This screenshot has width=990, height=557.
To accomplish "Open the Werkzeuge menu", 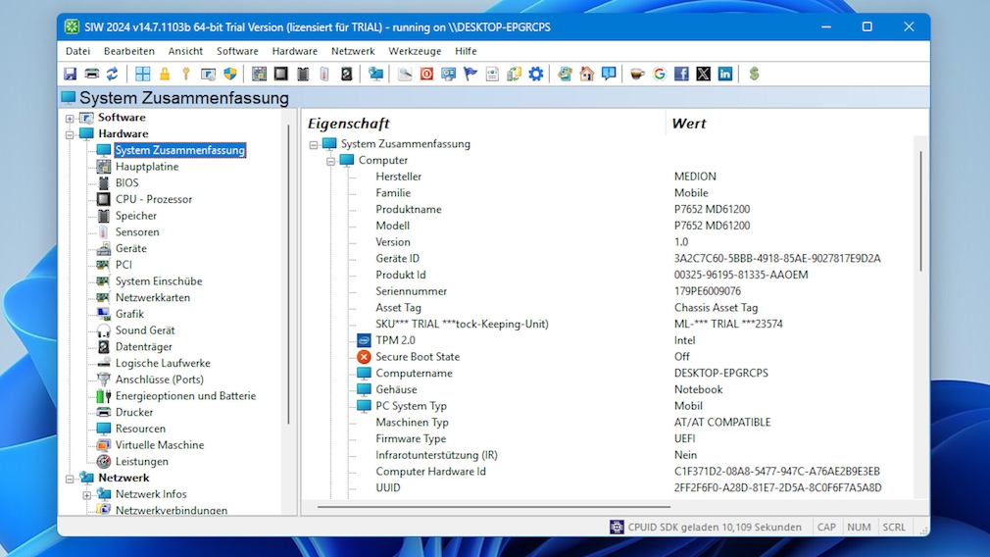I will [415, 51].
